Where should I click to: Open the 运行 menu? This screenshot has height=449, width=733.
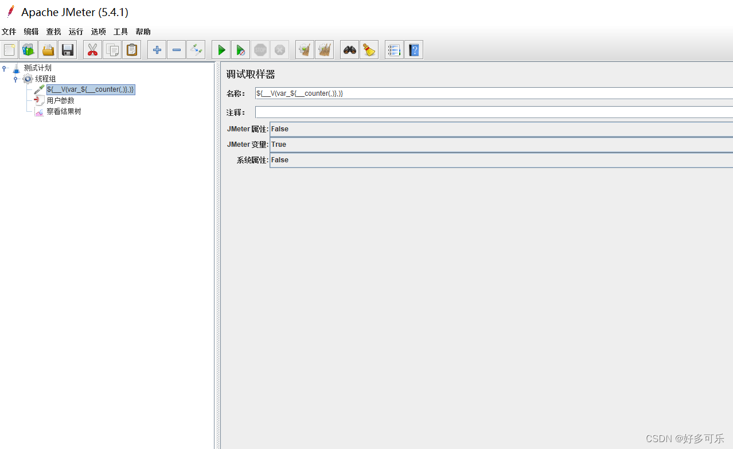(x=76, y=32)
